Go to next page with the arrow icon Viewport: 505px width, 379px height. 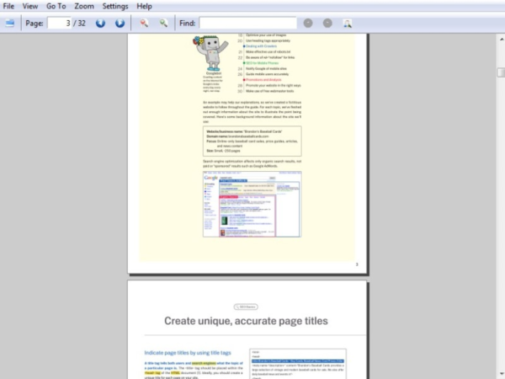[120, 23]
